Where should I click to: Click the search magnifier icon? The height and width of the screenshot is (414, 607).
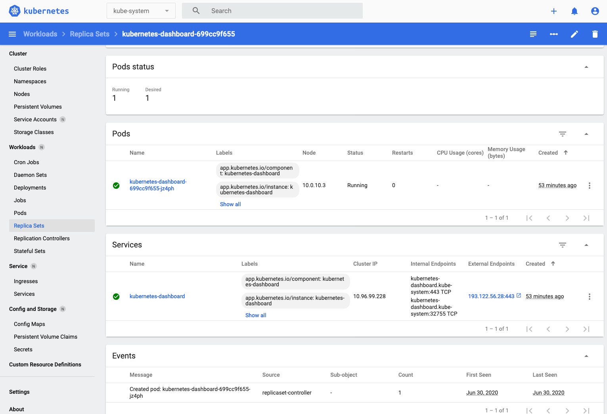point(196,11)
